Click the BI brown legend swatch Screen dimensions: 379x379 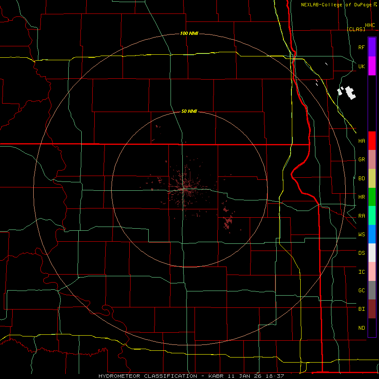click(372, 309)
